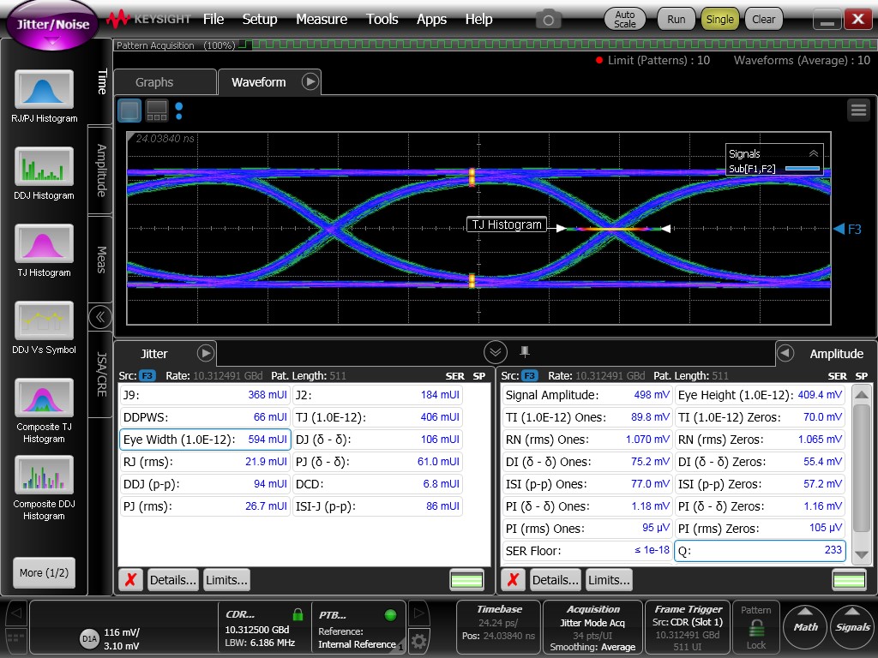Open the RJ/PJ Histogram measurement
Screen dimensions: 878x658
(44, 90)
